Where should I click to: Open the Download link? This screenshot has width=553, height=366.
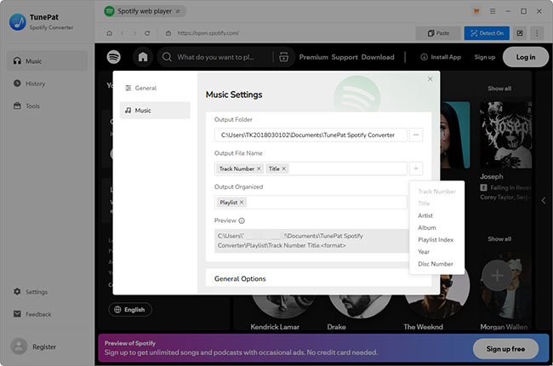coord(378,57)
